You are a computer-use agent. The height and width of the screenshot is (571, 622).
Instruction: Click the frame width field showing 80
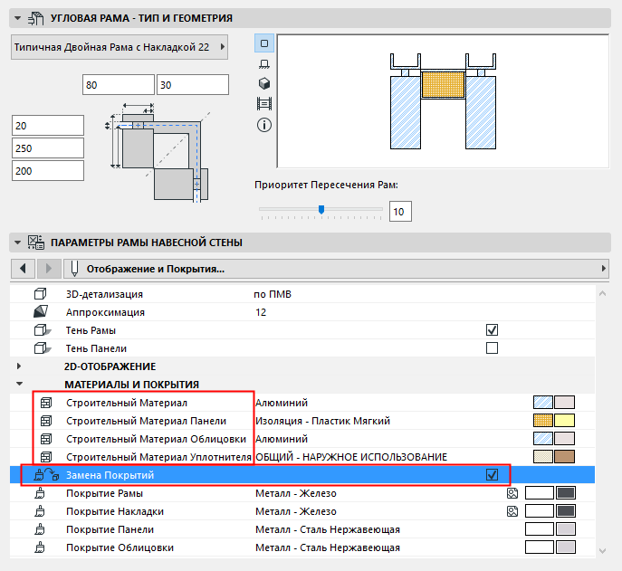tap(119, 85)
